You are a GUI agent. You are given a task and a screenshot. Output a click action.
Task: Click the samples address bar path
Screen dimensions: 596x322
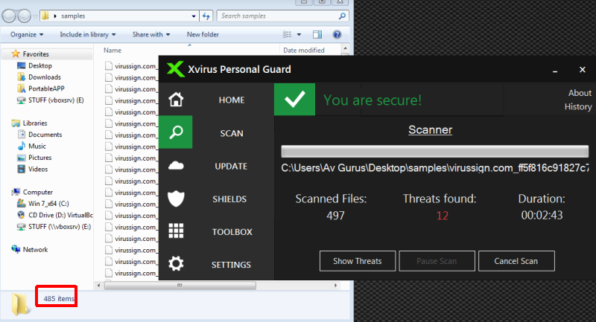click(73, 16)
